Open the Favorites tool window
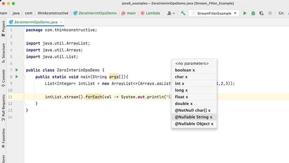The width and height of the screenshot is (289, 163). click(x=3, y=138)
